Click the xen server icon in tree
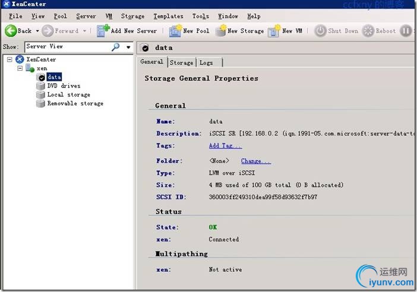 point(30,68)
